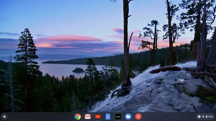Open the Hulu app
This screenshot has height=121, width=216.
point(118,117)
